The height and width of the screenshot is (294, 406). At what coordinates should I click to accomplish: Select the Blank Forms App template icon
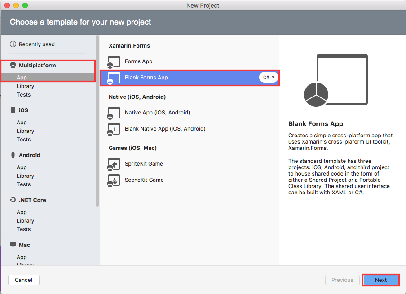pos(113,77)
